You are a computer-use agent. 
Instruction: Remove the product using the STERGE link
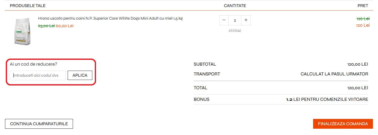pyautogui.click(x=235, y=31)
